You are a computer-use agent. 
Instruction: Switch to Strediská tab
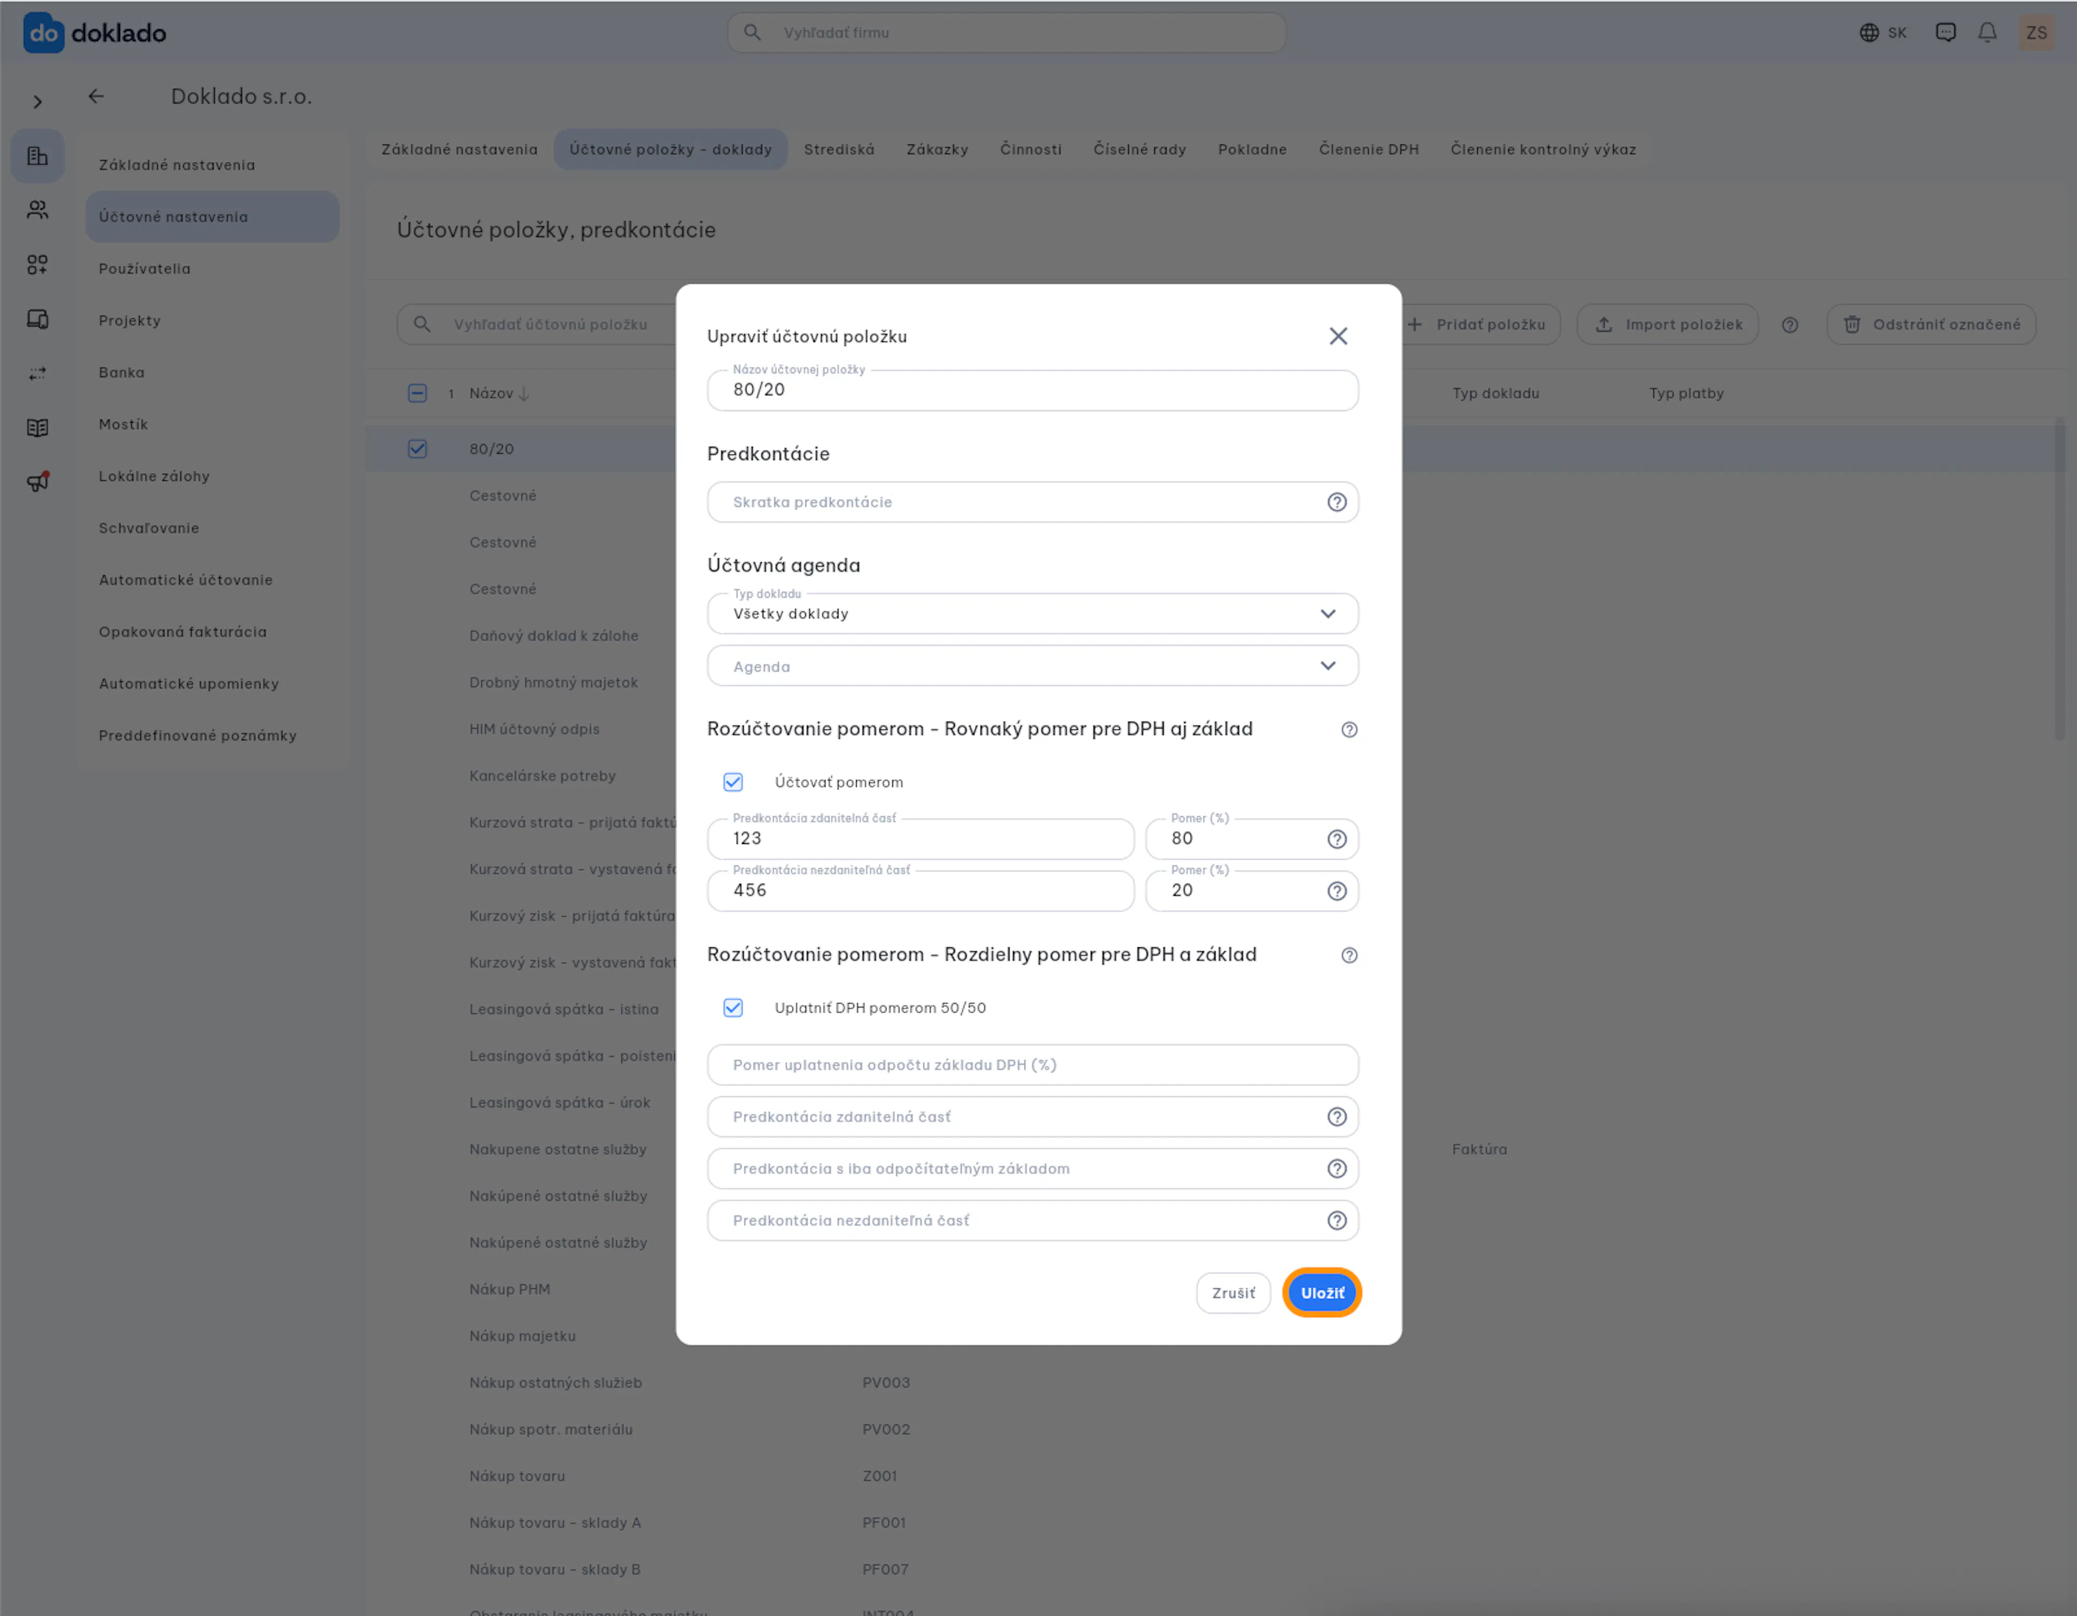pyautogui.click(x=839, y=149)
